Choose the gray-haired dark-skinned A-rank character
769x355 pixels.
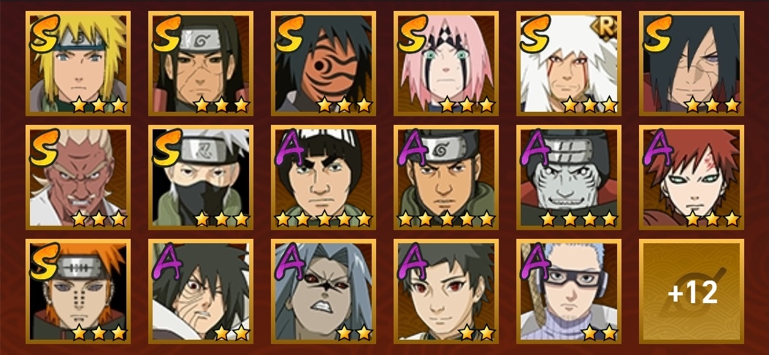[x=324, y=291]
